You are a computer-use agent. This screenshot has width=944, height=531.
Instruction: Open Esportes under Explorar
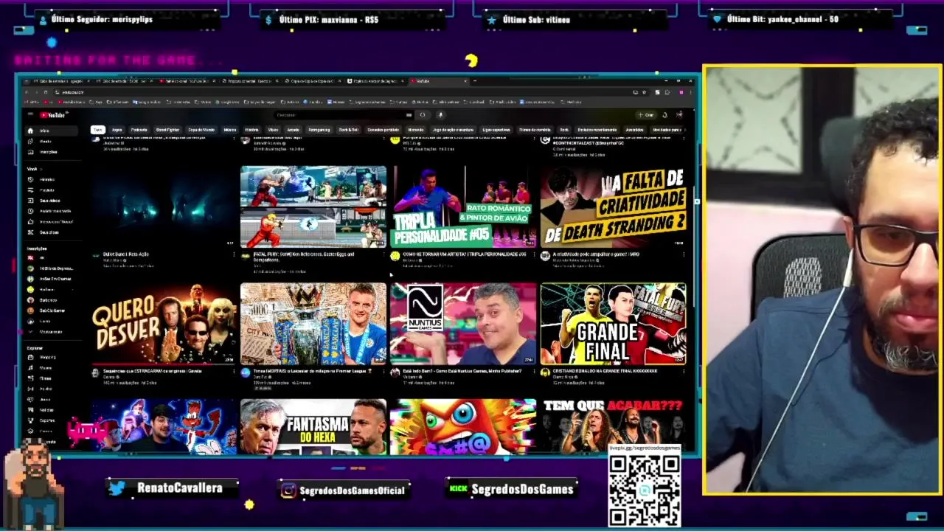(53, 420)
